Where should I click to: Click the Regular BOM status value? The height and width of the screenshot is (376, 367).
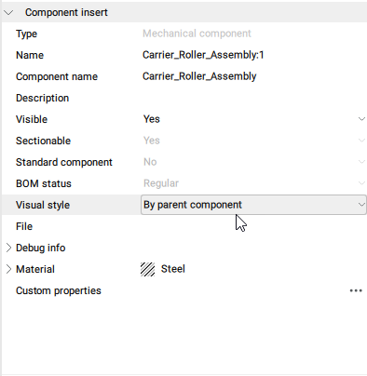point(161,183)
